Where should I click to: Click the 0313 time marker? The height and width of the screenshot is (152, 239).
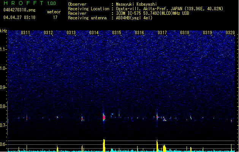[71, 33]
